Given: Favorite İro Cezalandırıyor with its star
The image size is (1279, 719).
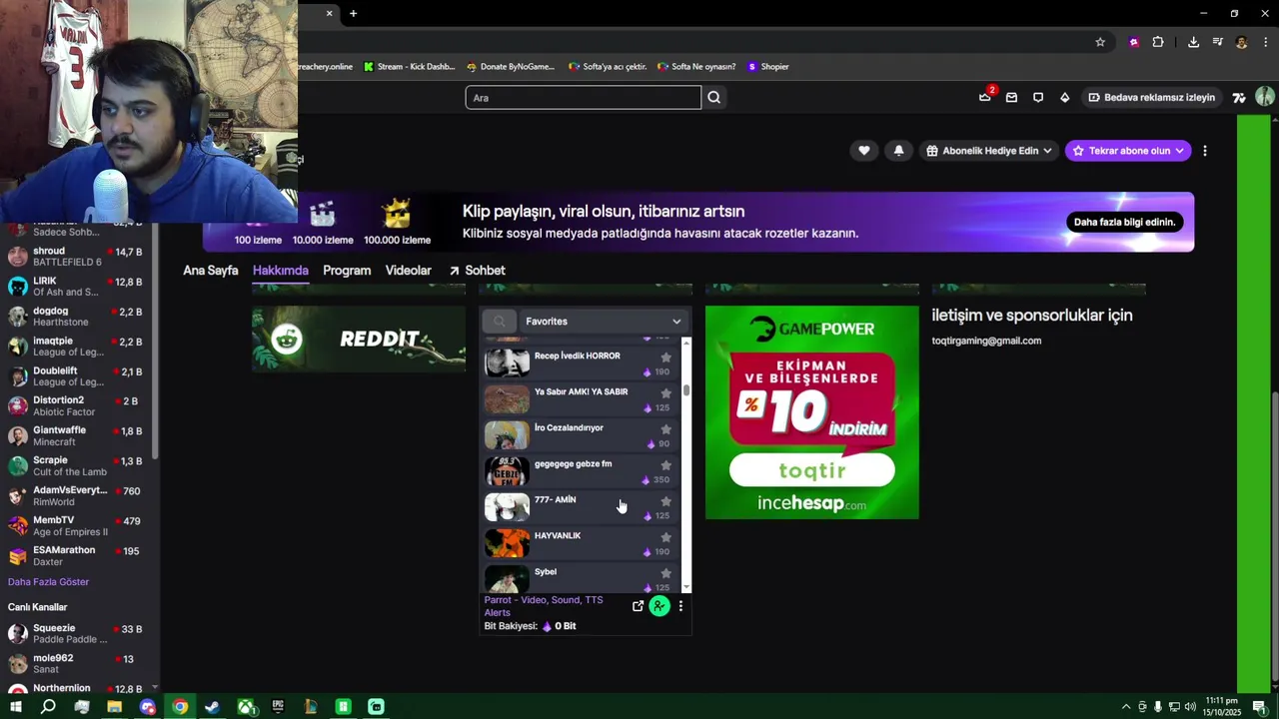Looking at the screenshot, I should coord(666,429).
